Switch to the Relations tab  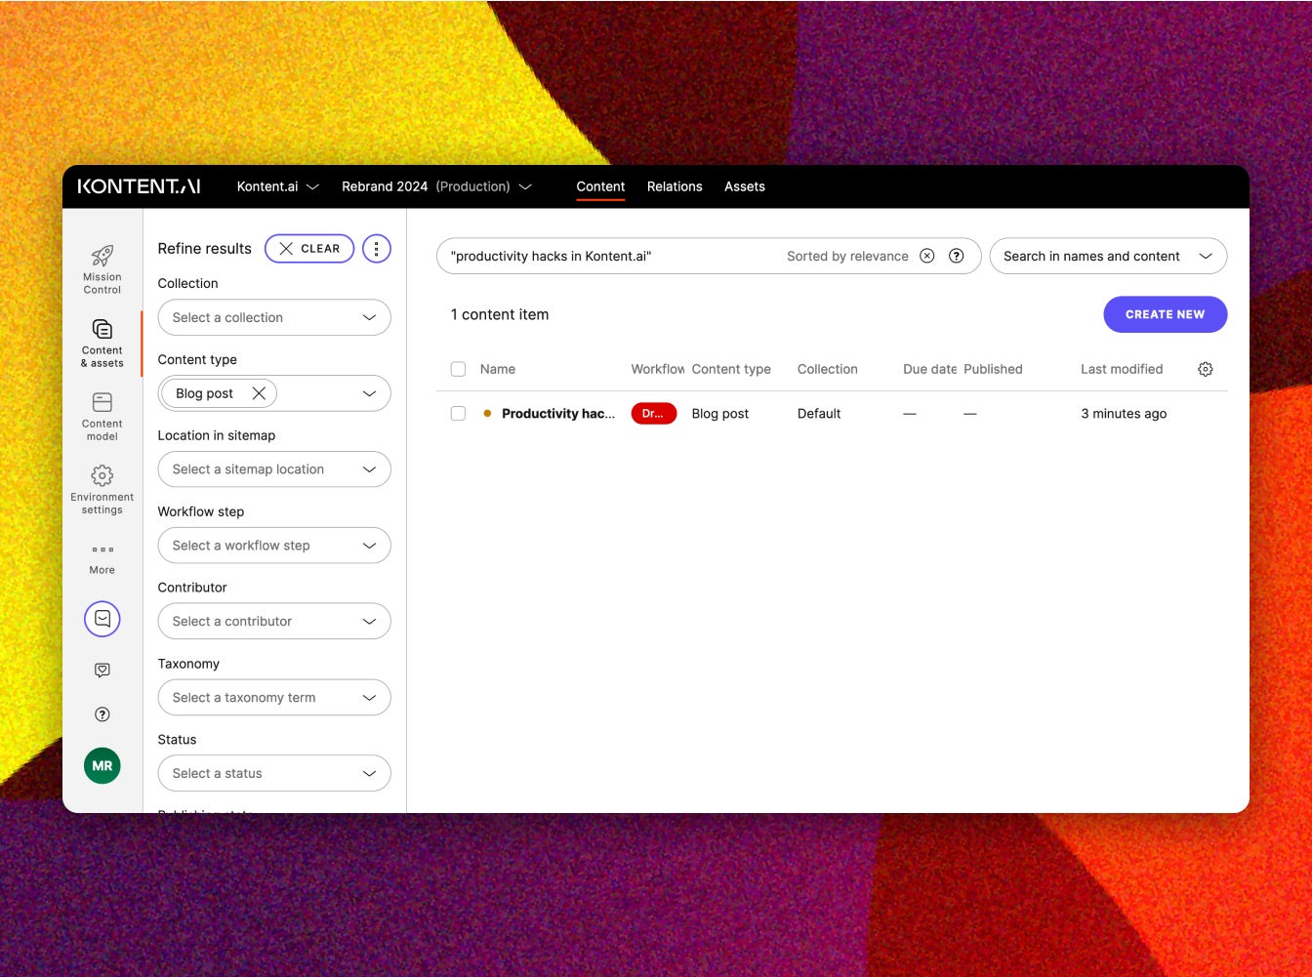click(x=675, y=186)
